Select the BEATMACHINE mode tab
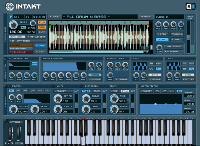Image resolution: width=200 pixels, height=146 pixels. 21,49
